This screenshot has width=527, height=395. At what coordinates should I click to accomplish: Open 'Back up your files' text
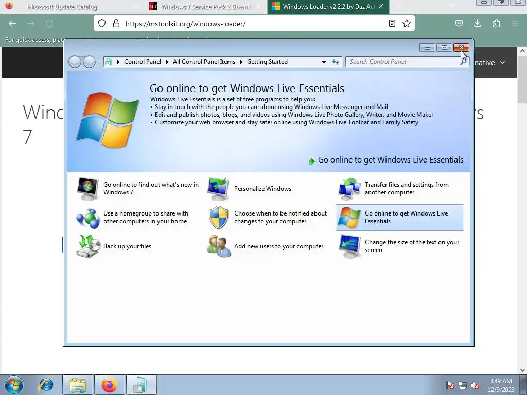click(128, 246)
